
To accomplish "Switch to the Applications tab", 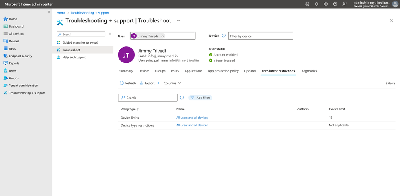I will tap(193, 71).
